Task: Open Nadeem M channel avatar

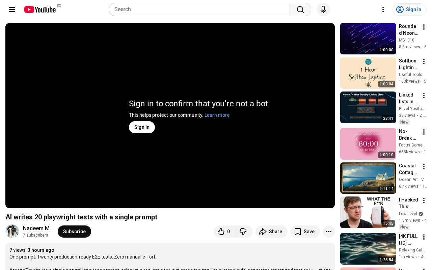Action: (x=12, y=232)
